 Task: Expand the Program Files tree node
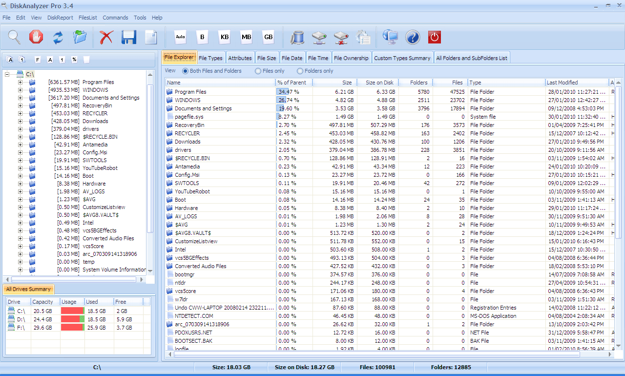click(x=20, y=82)
